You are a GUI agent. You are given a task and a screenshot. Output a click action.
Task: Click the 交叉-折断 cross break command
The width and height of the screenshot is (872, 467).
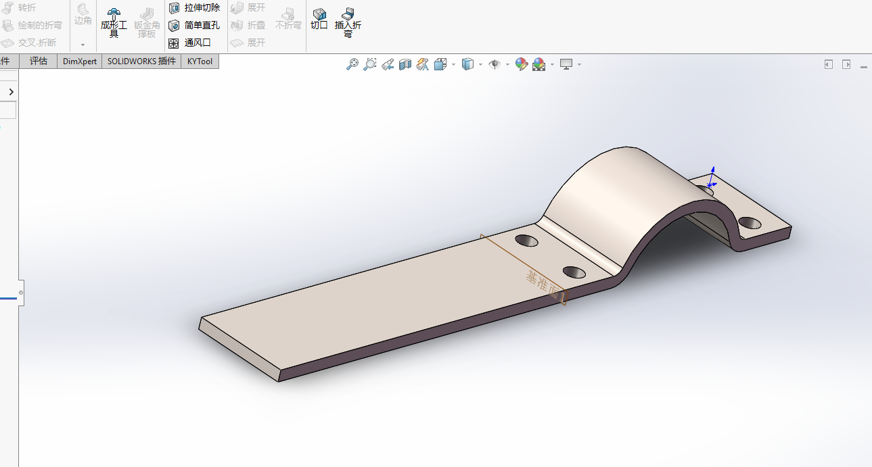29,43
